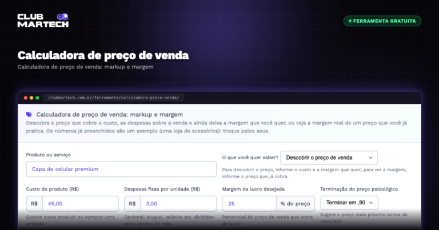The height and width of the screenshot is (230, 439).
Task: Click the purple price tag icon
Action: click(x=29, y=114)
